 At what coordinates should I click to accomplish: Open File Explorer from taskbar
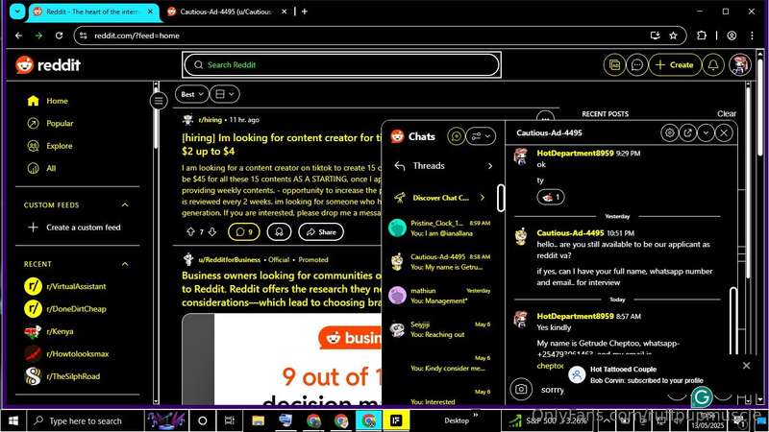(x=258, y=420)
